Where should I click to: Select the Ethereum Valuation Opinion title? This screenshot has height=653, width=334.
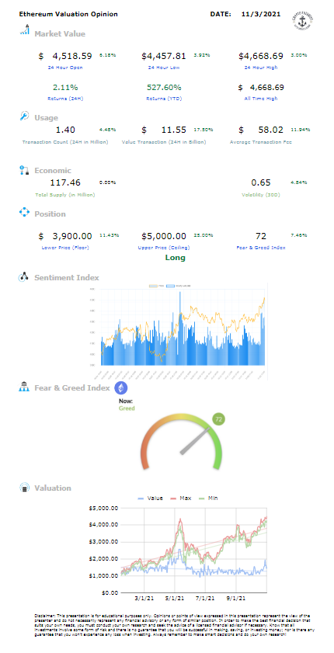tap(68, 14)
